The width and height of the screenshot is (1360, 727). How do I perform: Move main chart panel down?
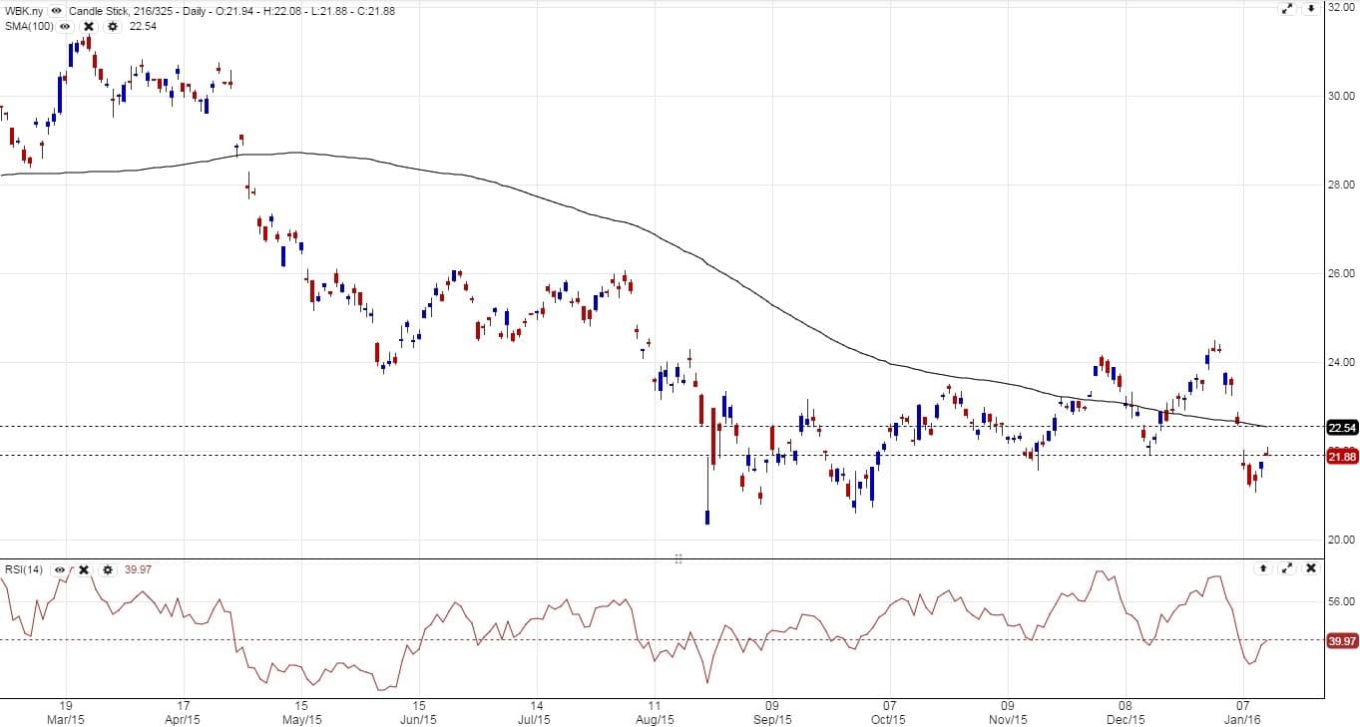pos(1310,9)
